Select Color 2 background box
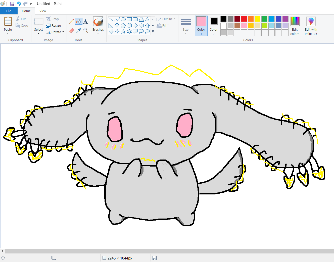Image resolution: width=334 pixels, height=262 pixels. [x=214, y=26]
